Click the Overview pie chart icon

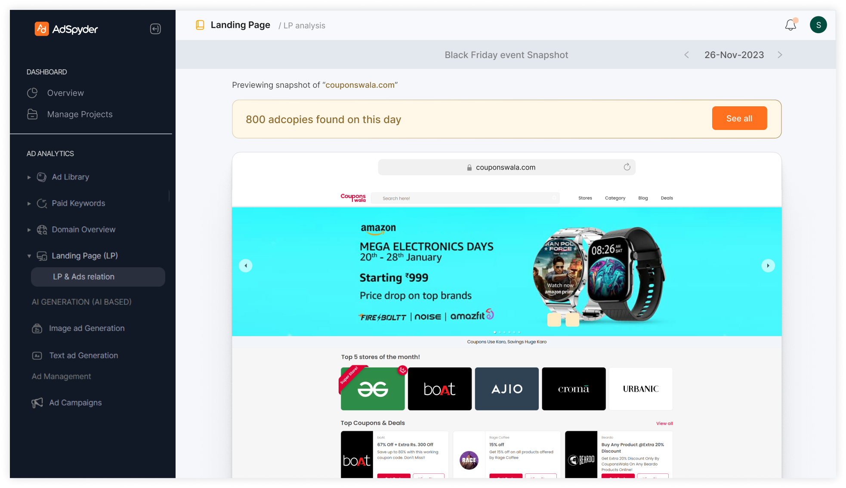point(32,93)
